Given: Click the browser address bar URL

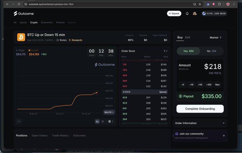Looking at the screenshot, I should coord(51,4).
